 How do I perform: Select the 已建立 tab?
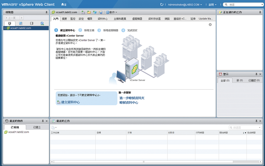coord(37,127)
